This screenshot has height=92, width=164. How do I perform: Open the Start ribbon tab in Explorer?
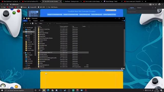point(30,21)
